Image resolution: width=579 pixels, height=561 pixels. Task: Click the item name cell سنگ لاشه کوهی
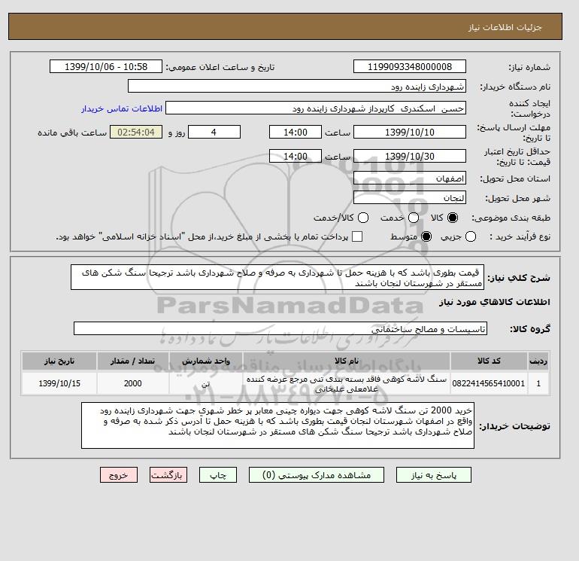click(x=347, y=384)
